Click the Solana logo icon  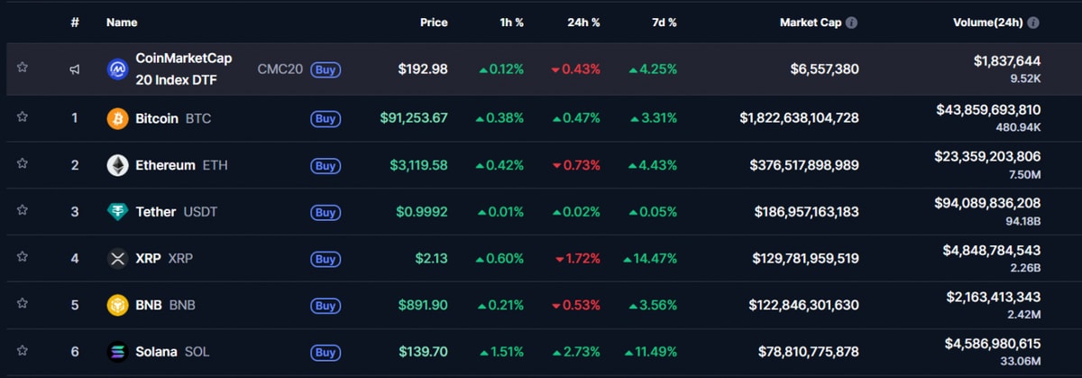coord(117,352)
